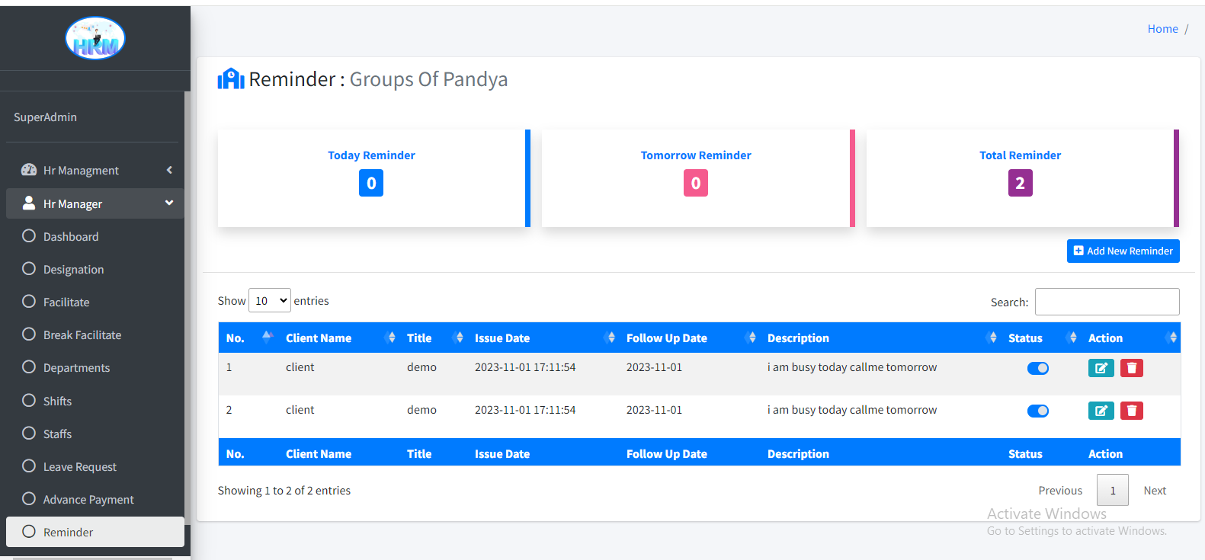This screenshot has height=560, width=1205.
Task: Collapse the Hr Manager menu chevron
Action: pos(169,203)
